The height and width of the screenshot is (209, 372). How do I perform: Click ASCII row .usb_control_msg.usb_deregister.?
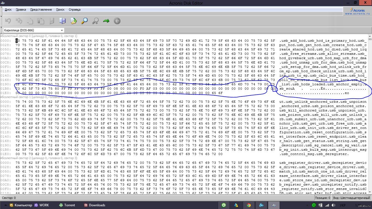pyautogui.click(x=314, y=154)
